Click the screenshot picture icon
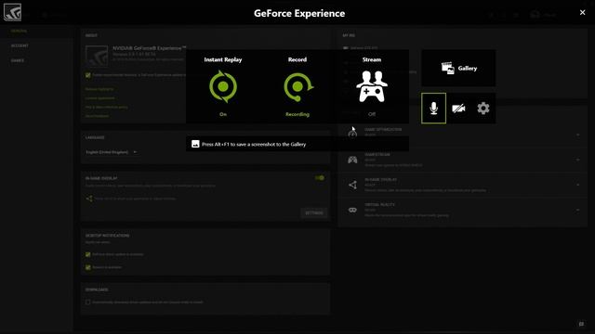Viewport: 595px width, 334px height. tap(195, 144)
